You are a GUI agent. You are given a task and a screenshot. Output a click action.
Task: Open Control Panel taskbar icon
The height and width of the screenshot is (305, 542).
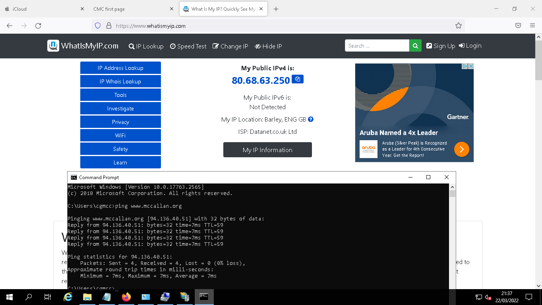click(x=145, y=297)
